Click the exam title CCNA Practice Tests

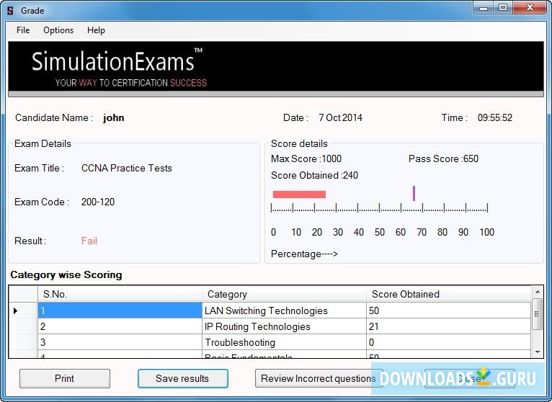(127, 168)
